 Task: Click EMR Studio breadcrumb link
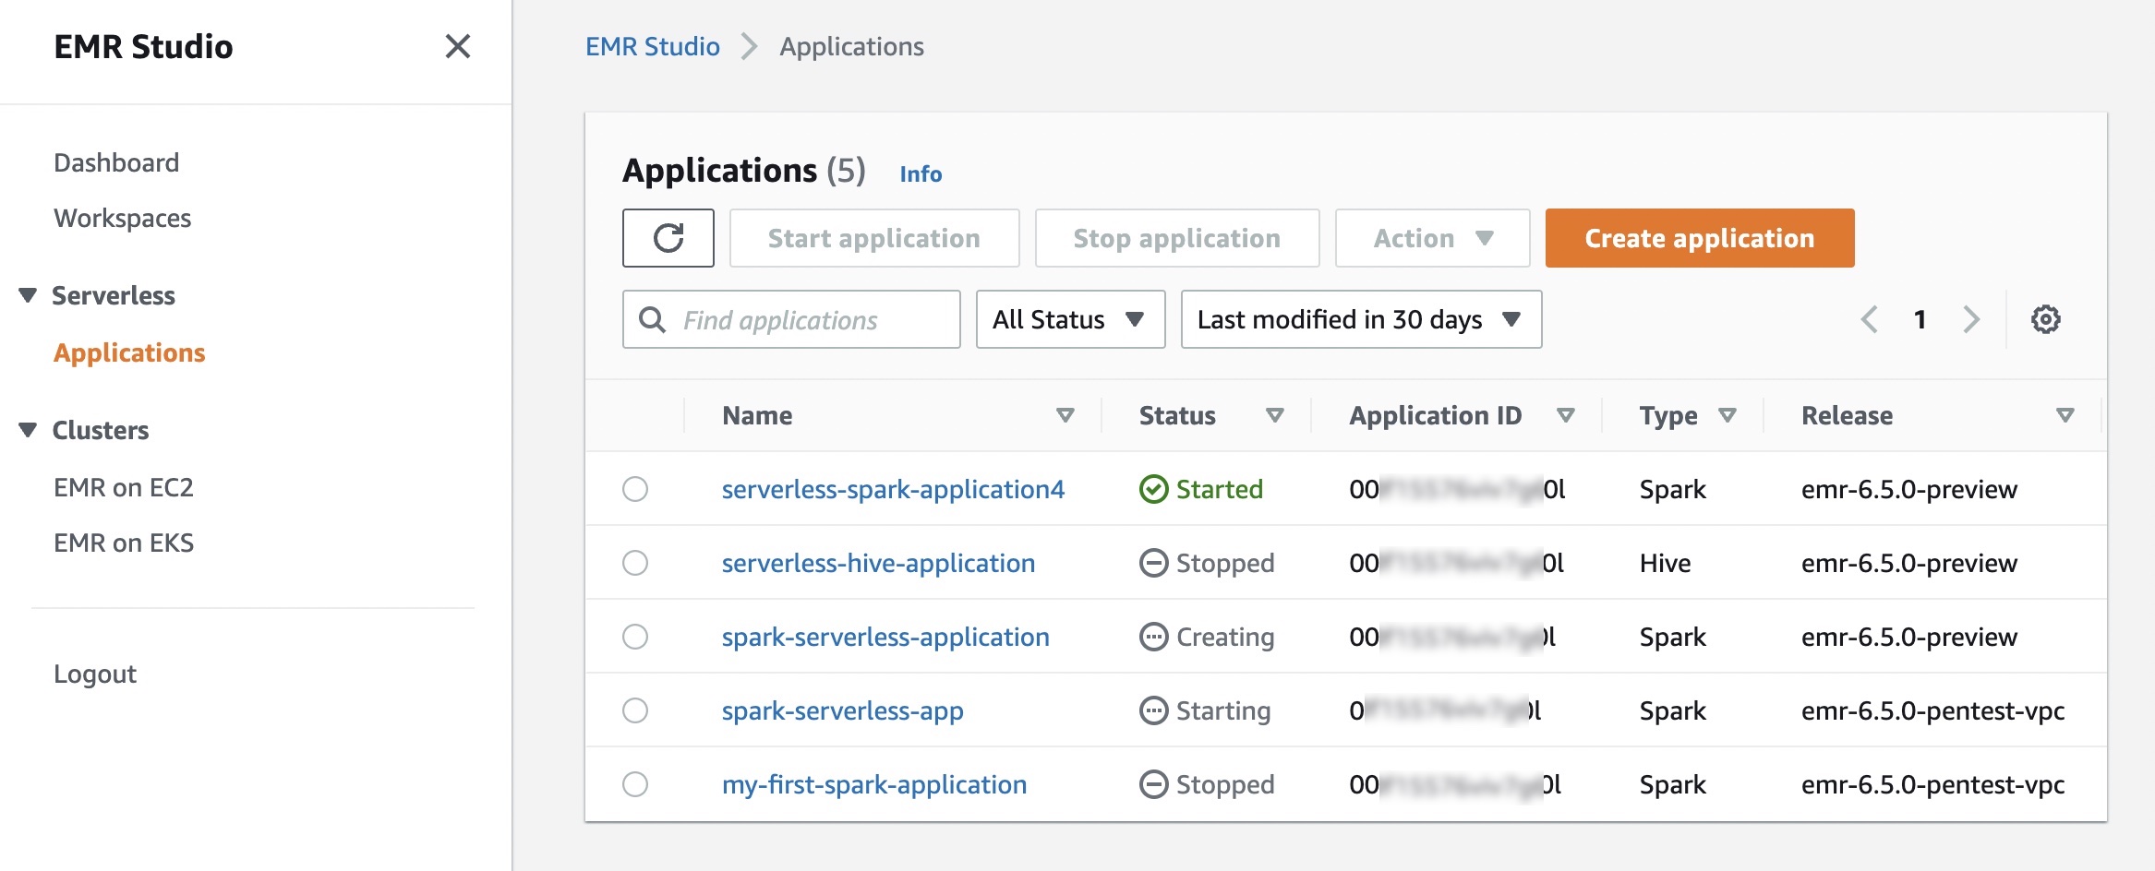point(653,46)
